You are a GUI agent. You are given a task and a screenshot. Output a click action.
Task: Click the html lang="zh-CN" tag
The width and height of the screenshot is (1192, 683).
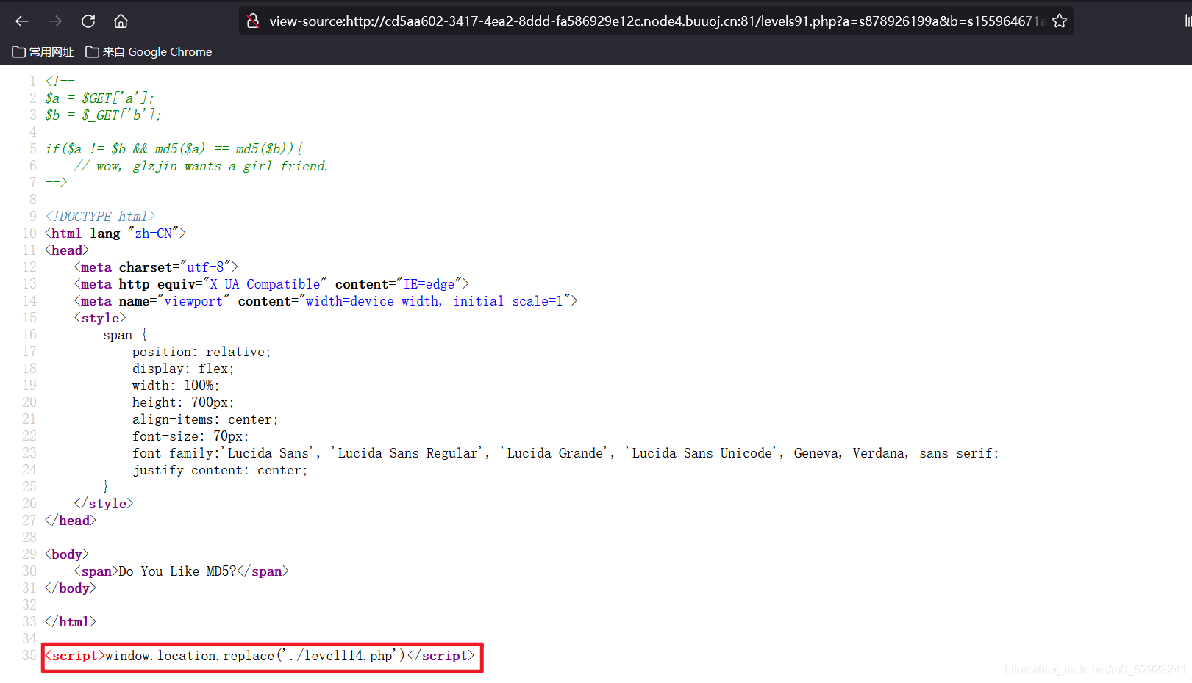pos(115,234)
